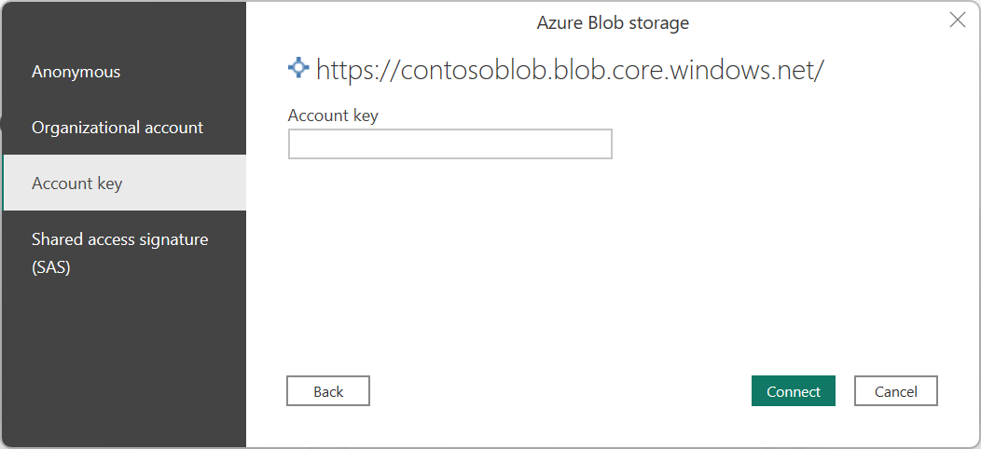Select the Anonymous authentication option
The image size is (981, 449).
pos(76,72)
